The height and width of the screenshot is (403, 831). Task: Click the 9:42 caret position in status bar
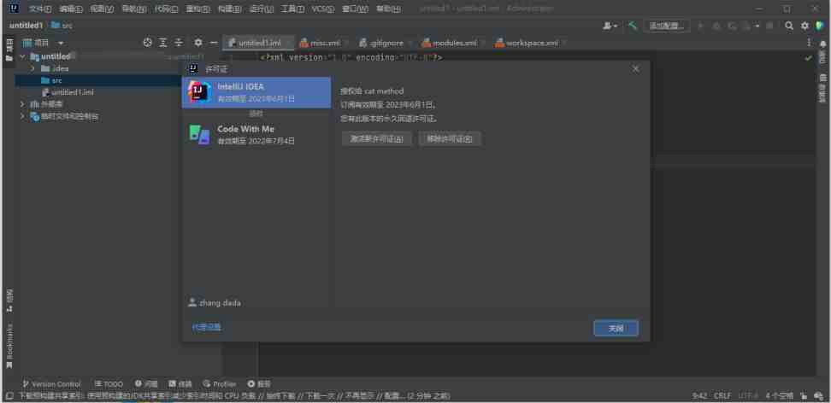coord(699,395)
